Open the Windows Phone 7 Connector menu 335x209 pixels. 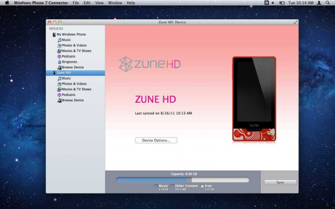click(x=41, y=3)
